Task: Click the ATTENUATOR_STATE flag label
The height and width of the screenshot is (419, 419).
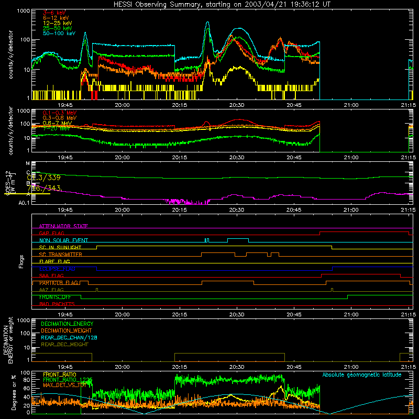Action: 63,226
